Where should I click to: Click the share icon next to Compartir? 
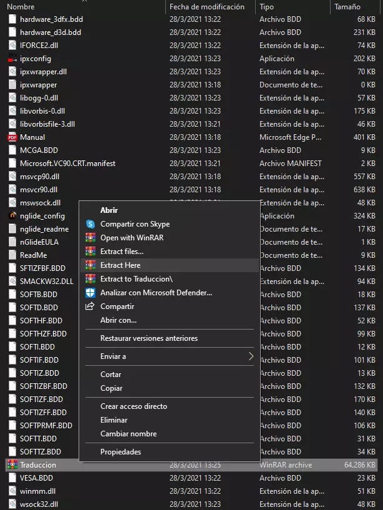(x=90, y=306)
